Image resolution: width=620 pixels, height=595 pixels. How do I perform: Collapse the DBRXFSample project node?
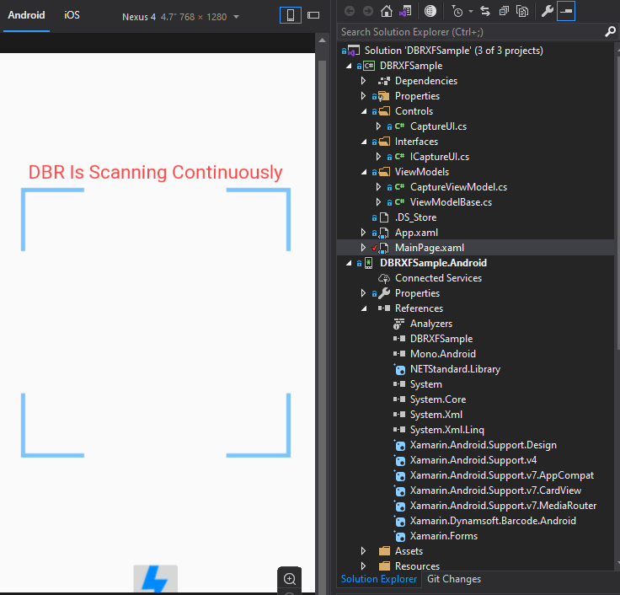click(x=349, y=66)
